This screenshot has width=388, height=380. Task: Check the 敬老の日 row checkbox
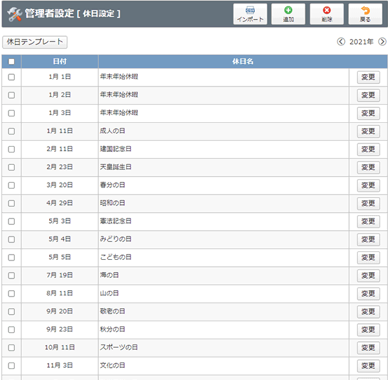(12, 311)
